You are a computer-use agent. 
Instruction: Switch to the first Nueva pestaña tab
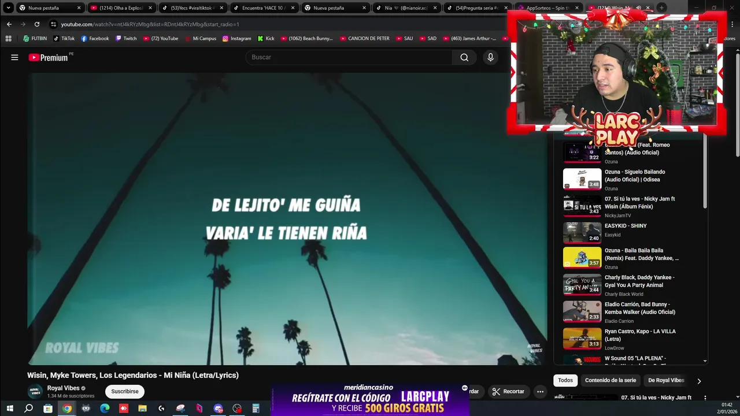coord(49,8)
